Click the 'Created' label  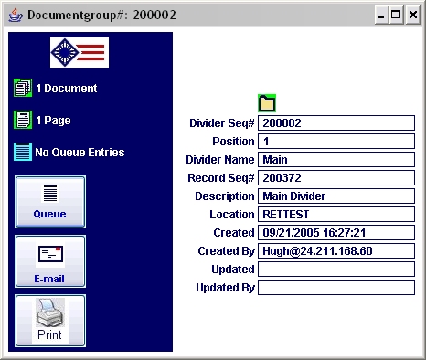click(x=234, y=233)
